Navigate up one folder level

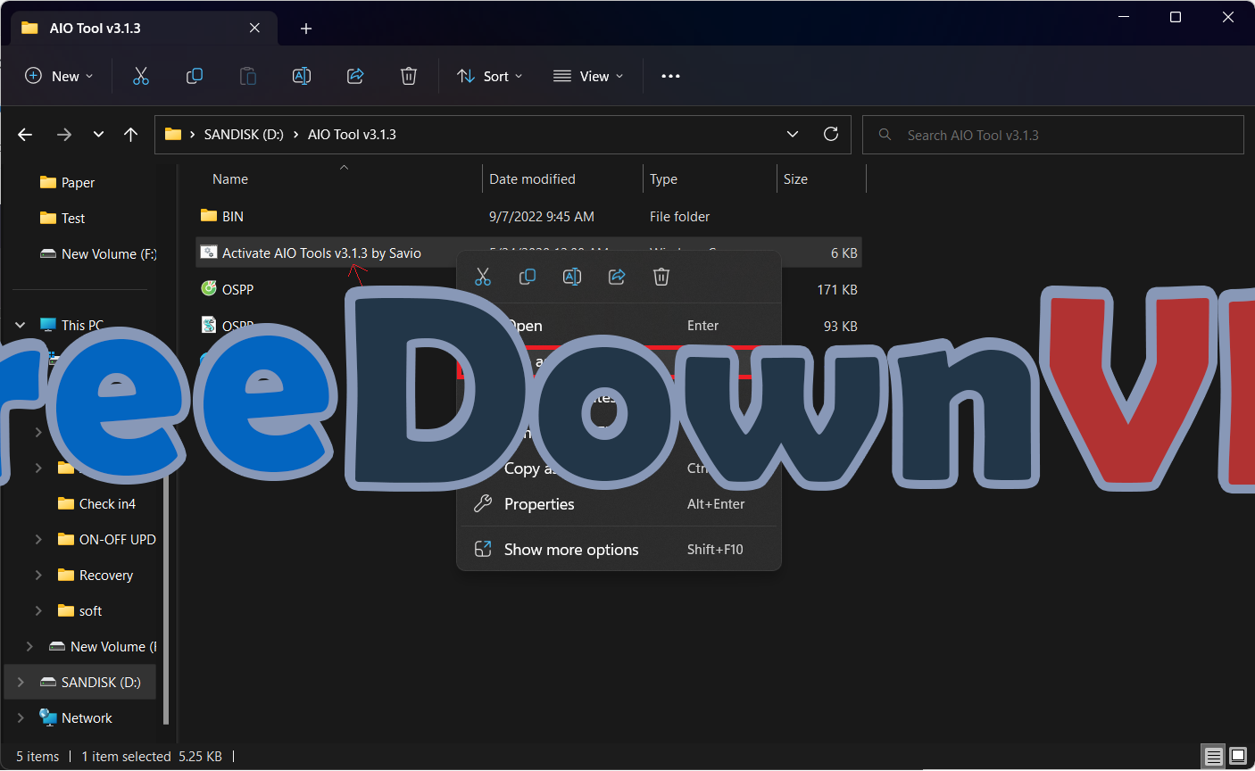pos(131,135)
